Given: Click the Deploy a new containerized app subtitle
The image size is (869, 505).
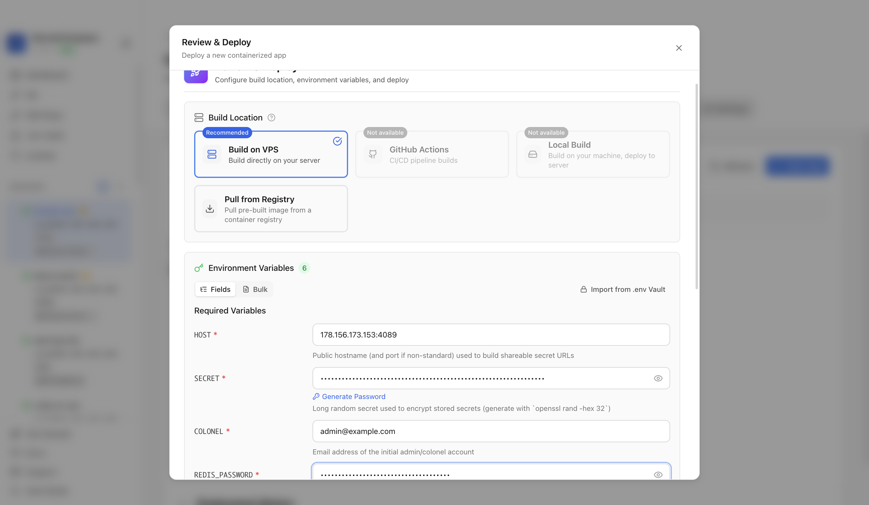Looking at the screenshot, I should coord(234,56).
